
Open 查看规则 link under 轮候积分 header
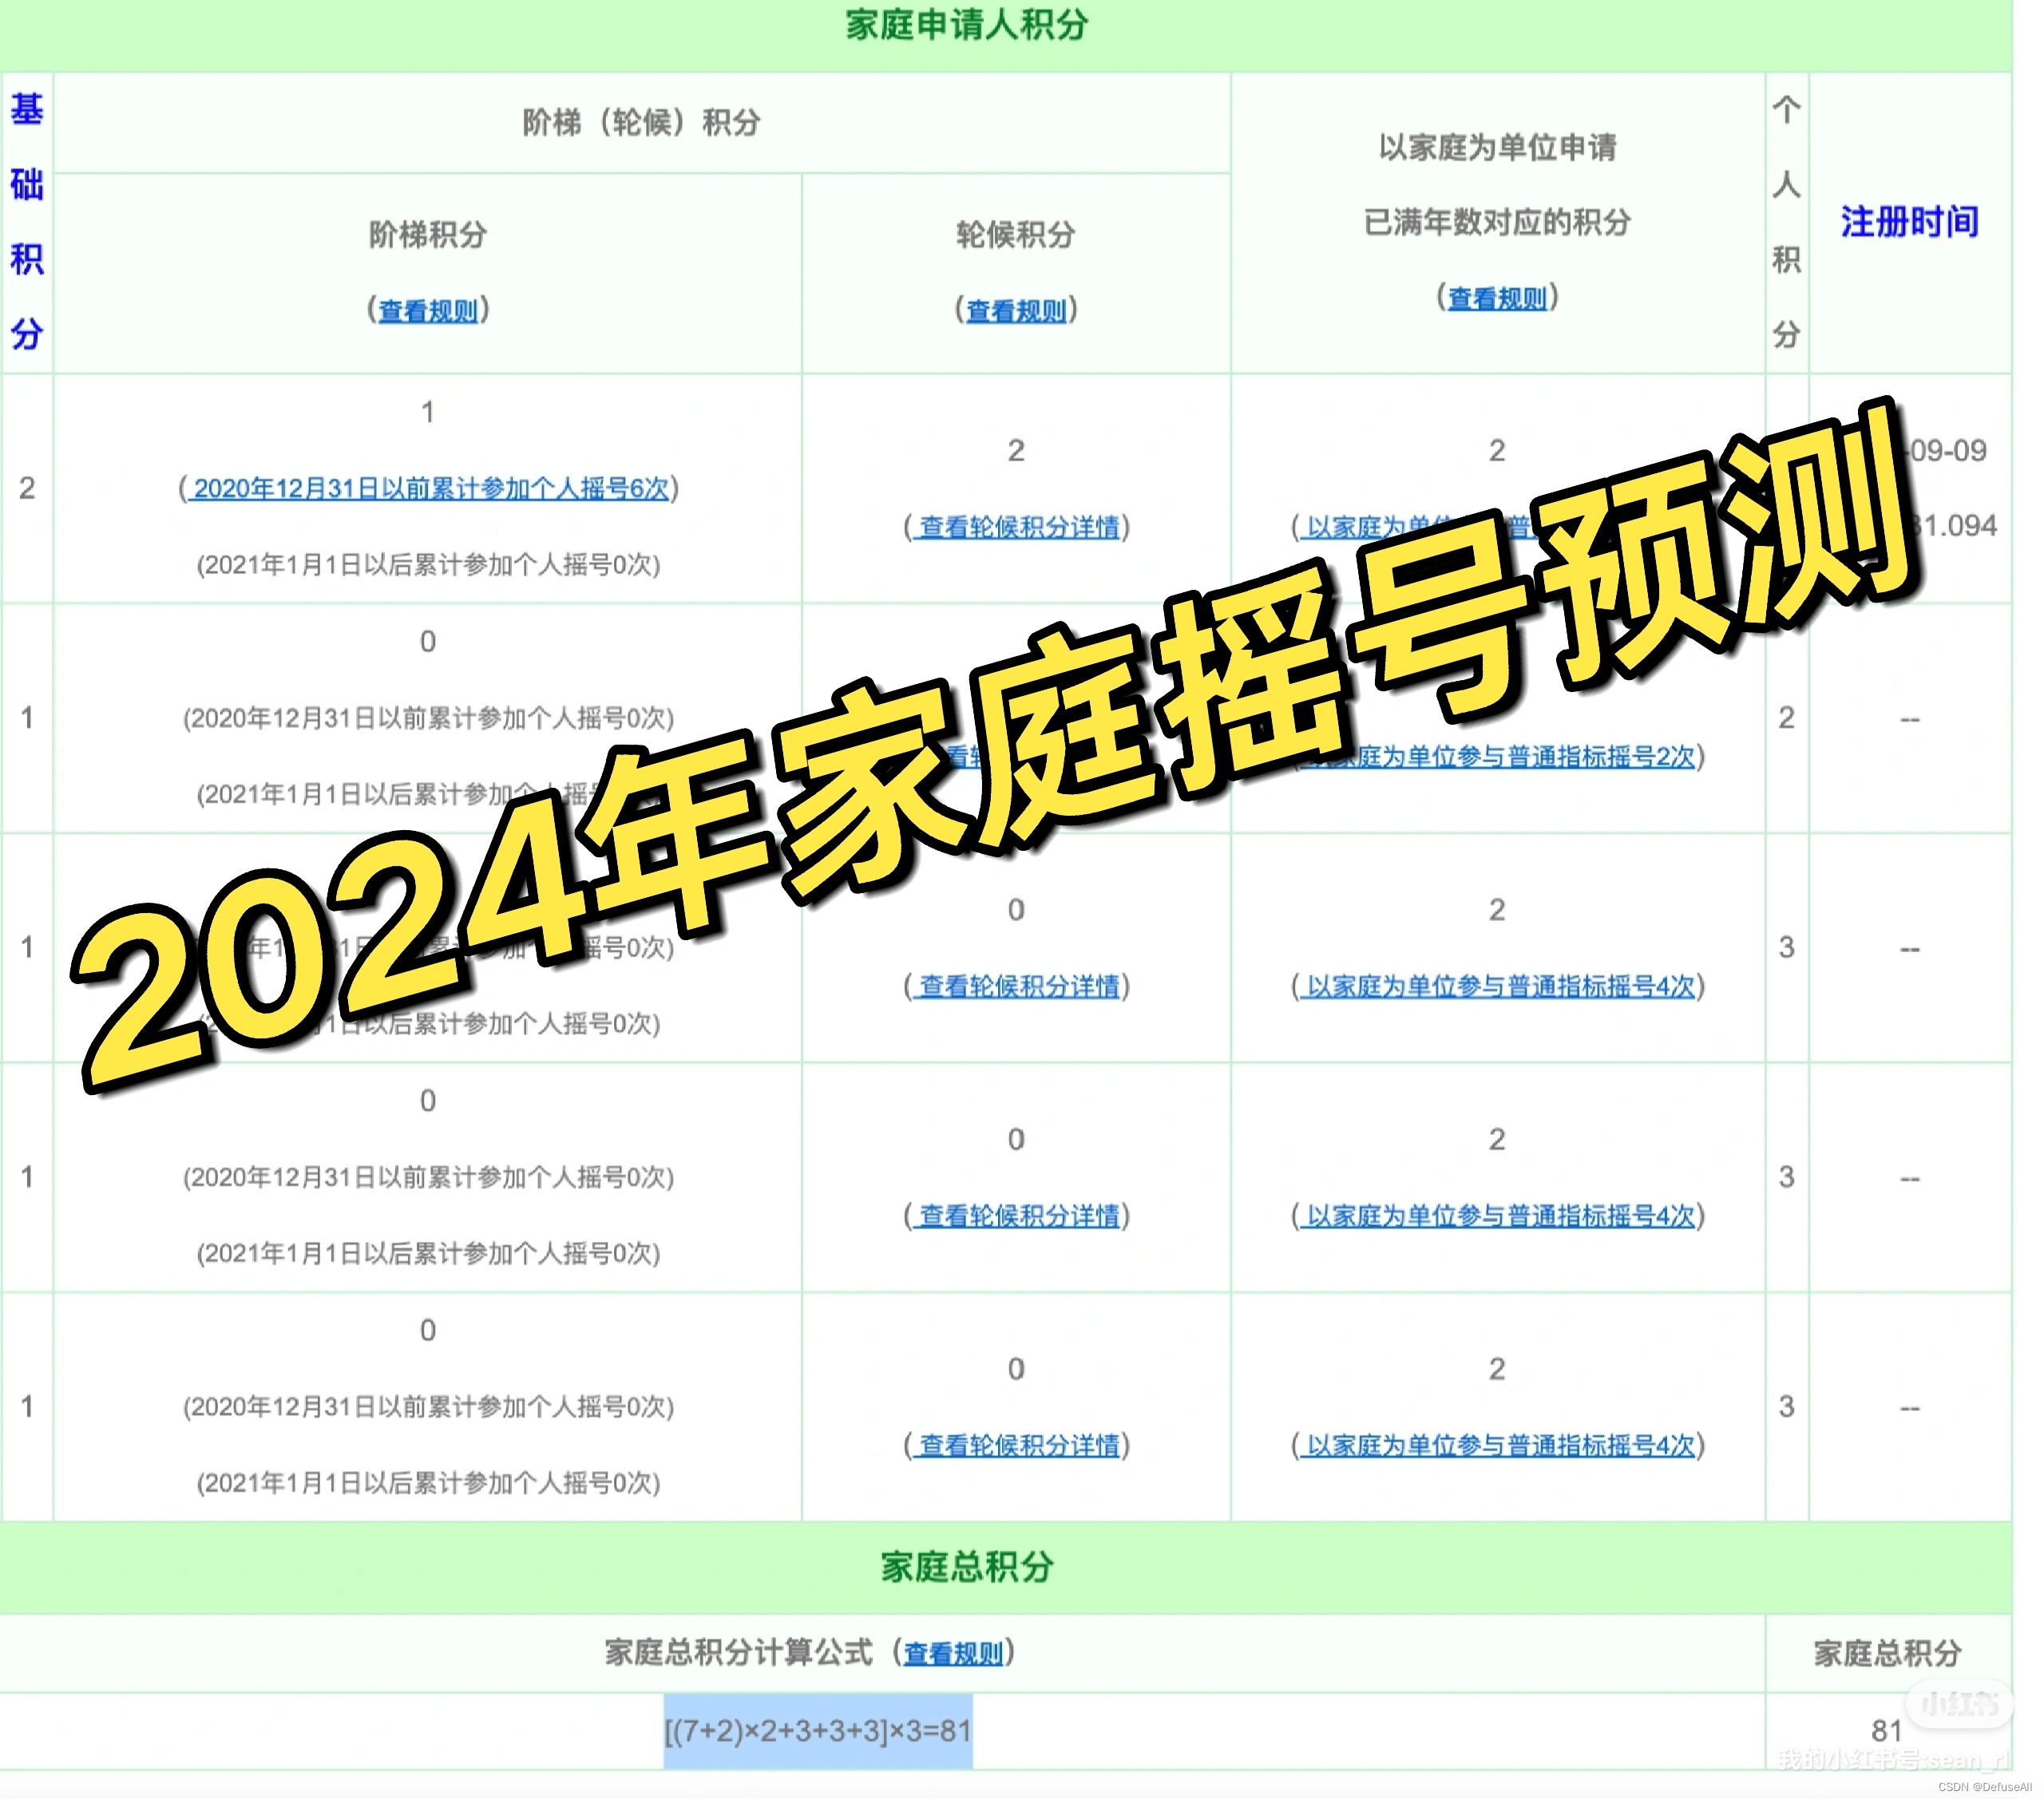(x=1016, y=310)
